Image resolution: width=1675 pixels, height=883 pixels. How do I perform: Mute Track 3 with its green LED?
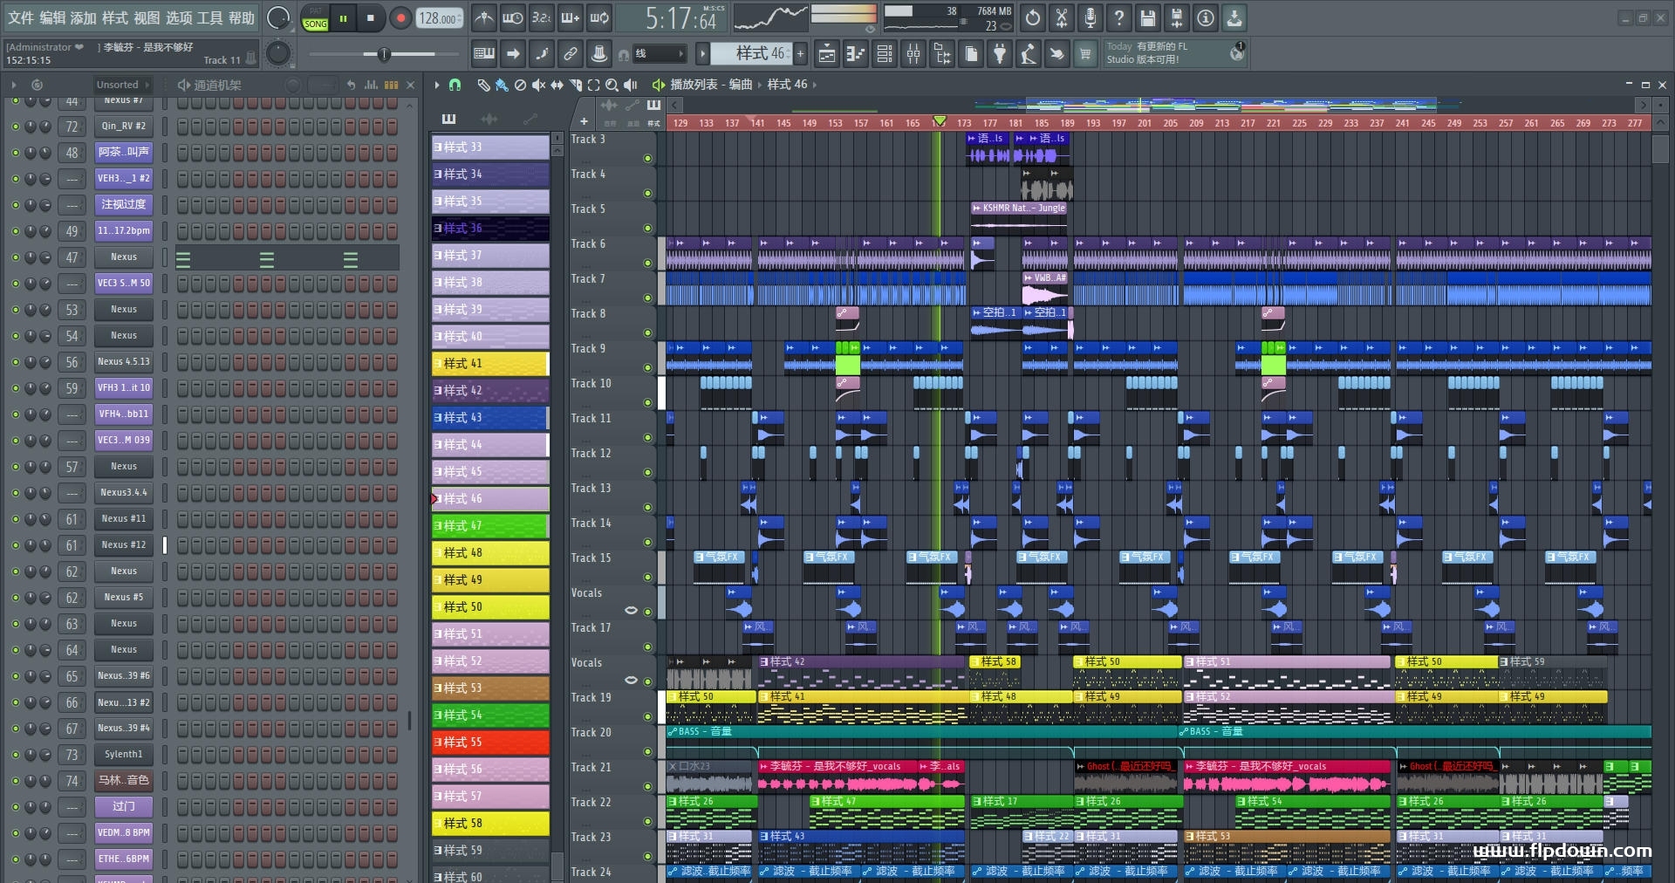tap(647, 159)
